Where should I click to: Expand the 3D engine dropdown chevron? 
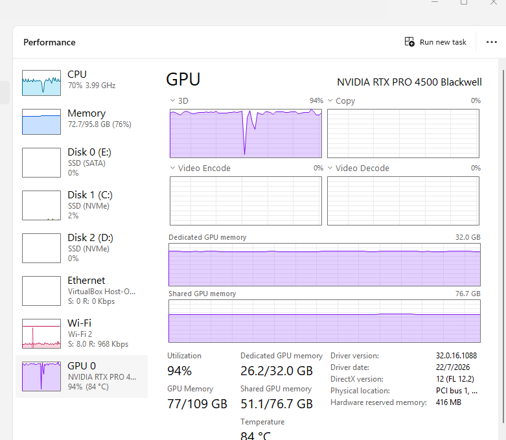tap(172, 100)
